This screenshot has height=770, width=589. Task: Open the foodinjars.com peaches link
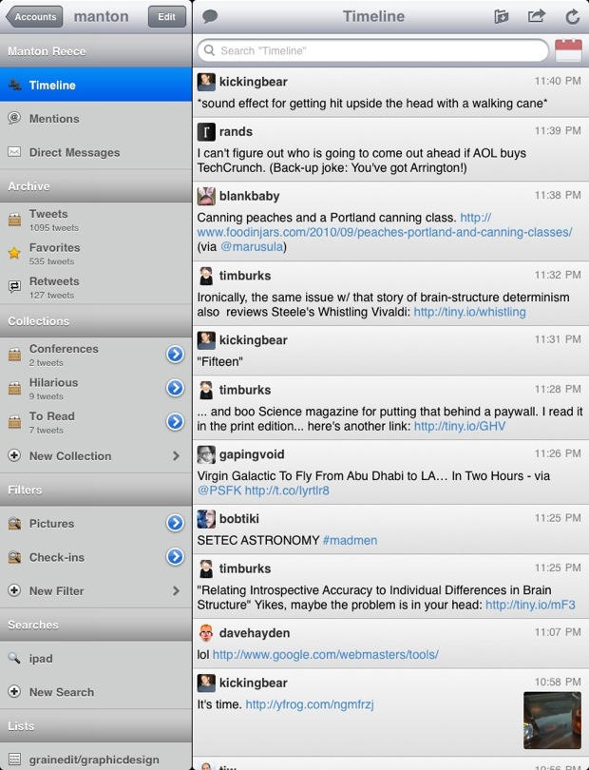point(385,232)
